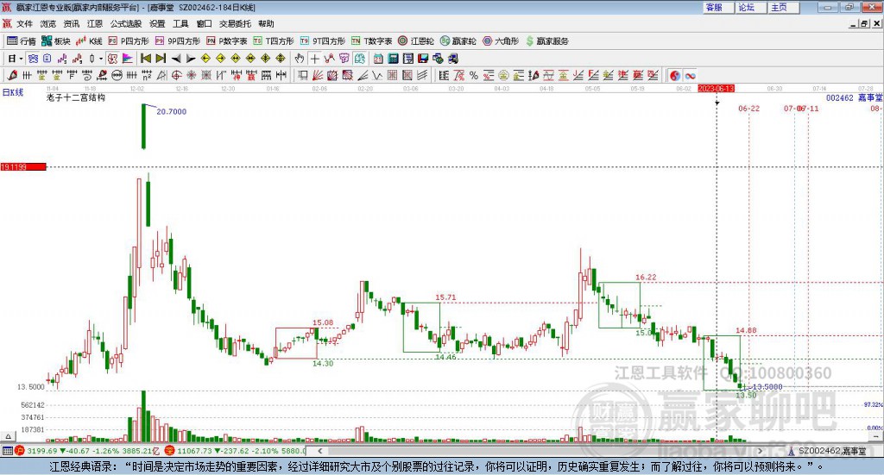Click the zigzag wave line icon
The width and height of the screenshot is (884, 475).
378,75
